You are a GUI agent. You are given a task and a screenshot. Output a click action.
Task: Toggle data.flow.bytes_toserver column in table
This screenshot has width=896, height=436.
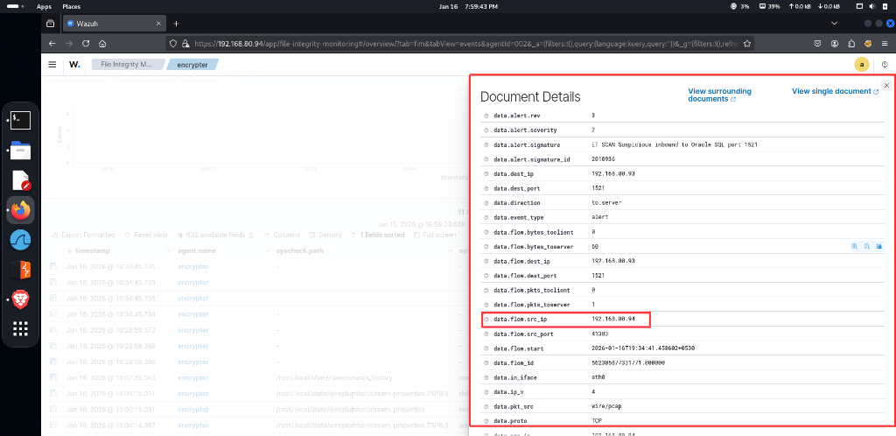[x=878, y=246]
